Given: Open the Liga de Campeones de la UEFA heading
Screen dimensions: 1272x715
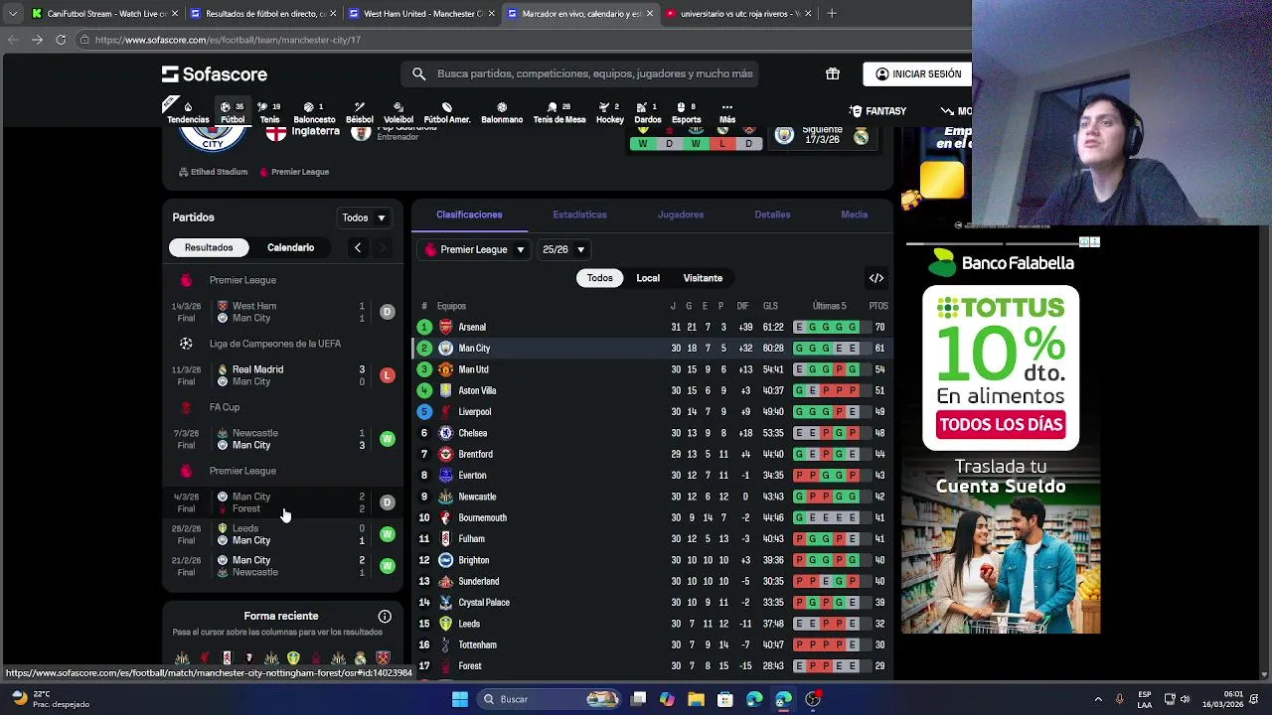Looking at the screenshot, I should coord(274,344).
